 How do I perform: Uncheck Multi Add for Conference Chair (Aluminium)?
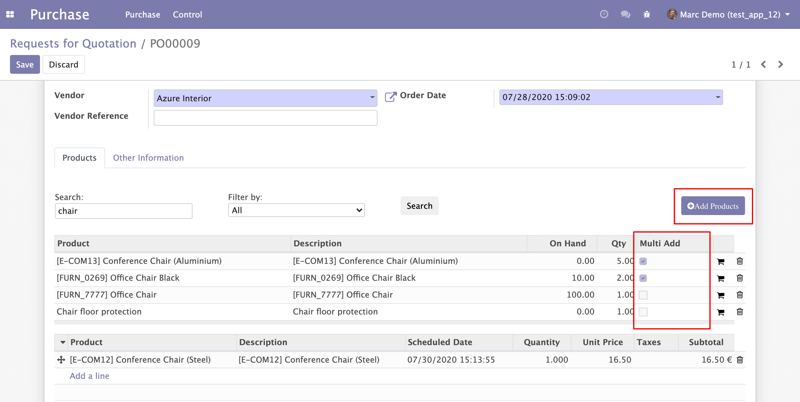click(643, 261)
